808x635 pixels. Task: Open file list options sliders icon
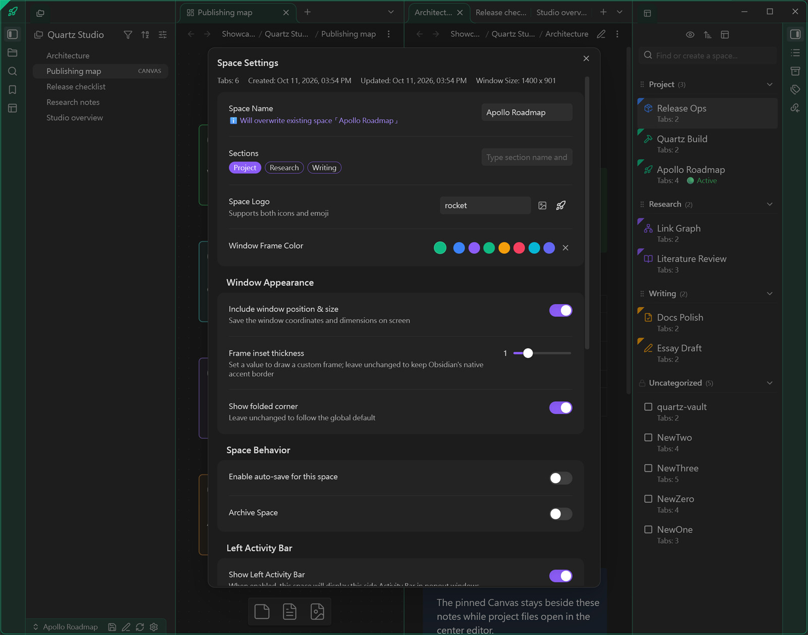(163, 35)
